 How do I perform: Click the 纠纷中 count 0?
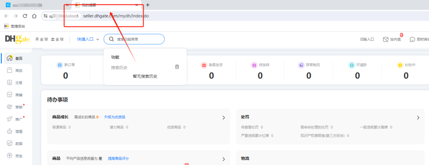(x=406, y=75)
